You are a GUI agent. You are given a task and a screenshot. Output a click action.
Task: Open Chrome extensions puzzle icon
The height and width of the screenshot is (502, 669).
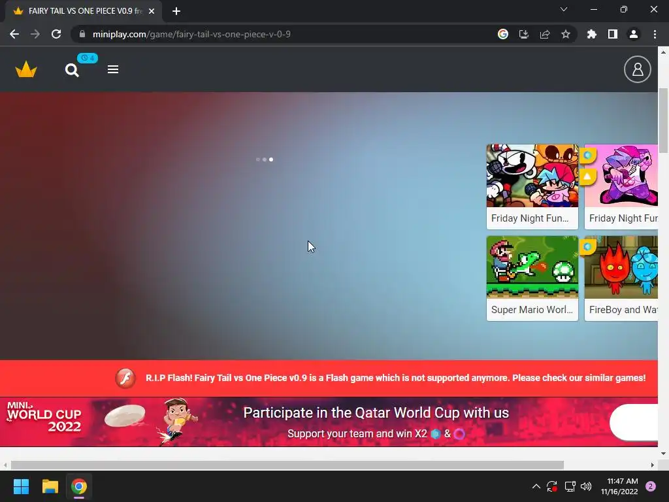point(592,34)
